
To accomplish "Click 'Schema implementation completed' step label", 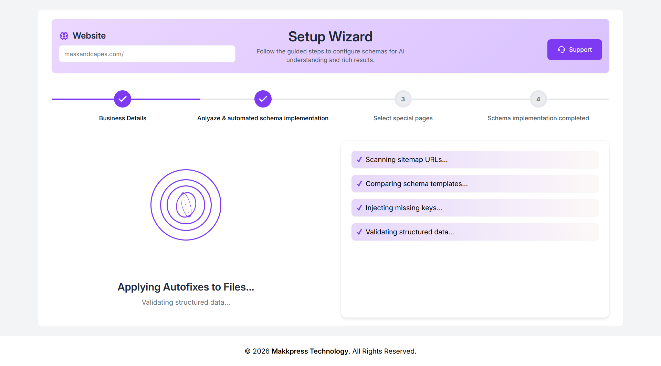I will coord(538,118).
